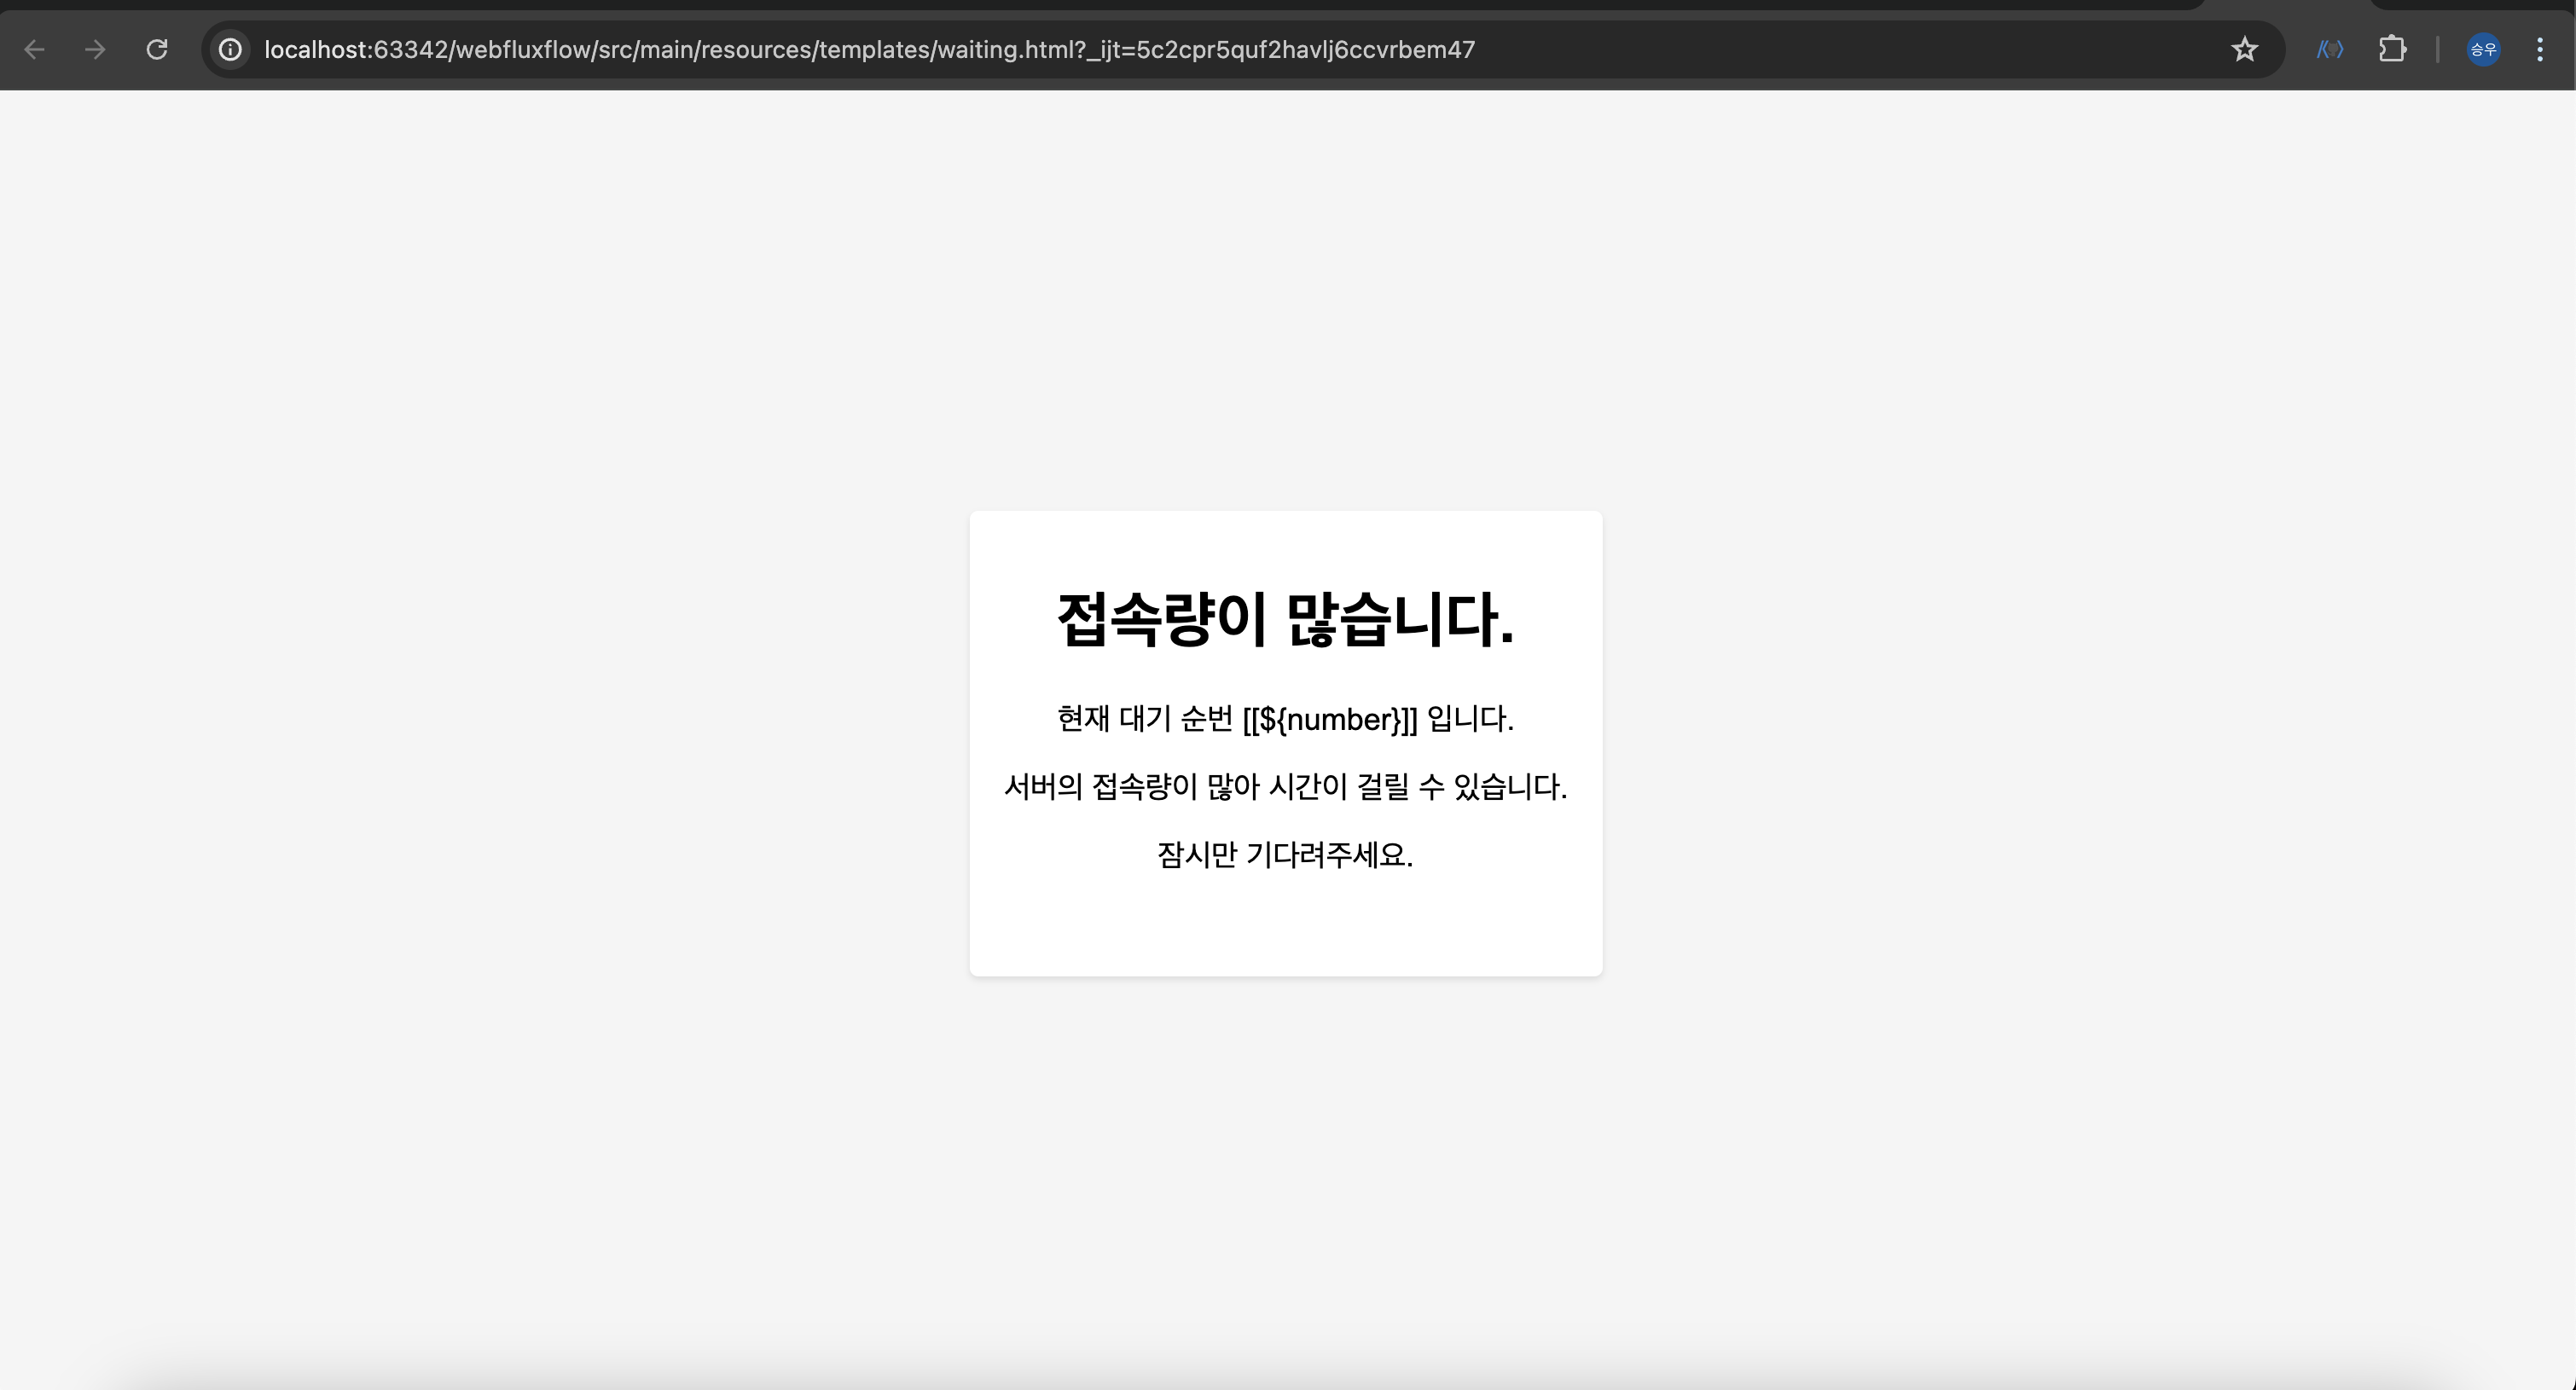Click localhost:63342 in the address bar
Screen dimensions: 2576x1390
coord(355,49)
